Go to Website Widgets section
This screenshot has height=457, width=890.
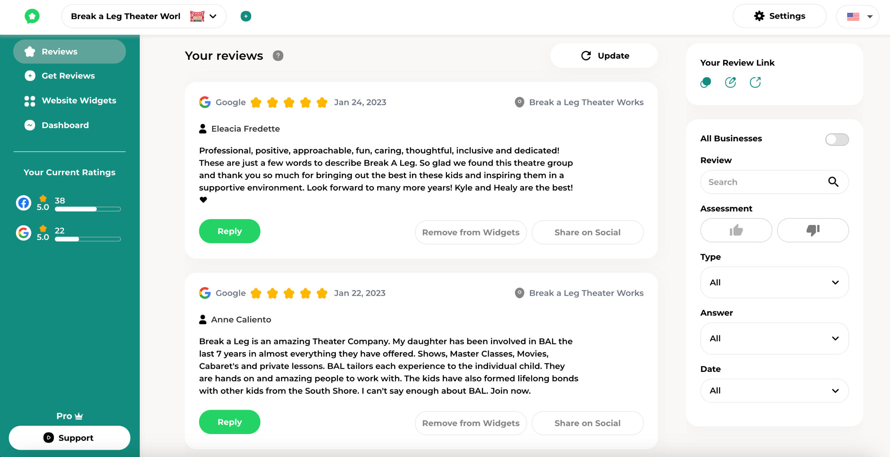click(x=79, y=101)
